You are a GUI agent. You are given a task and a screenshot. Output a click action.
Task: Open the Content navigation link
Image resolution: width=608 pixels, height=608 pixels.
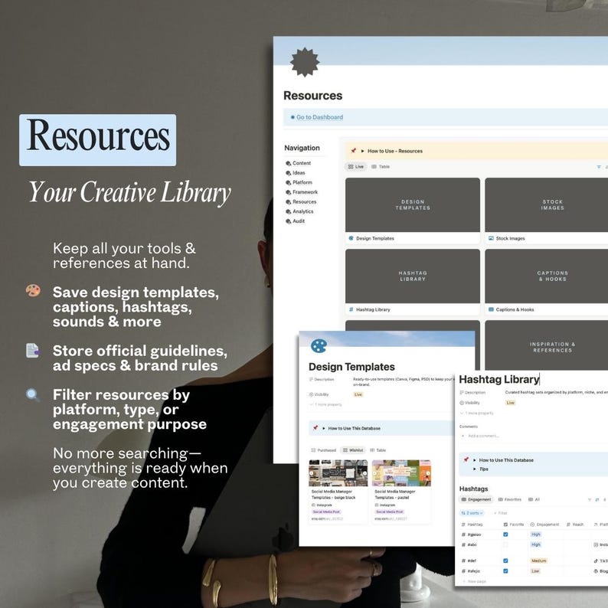coord(302,163)
